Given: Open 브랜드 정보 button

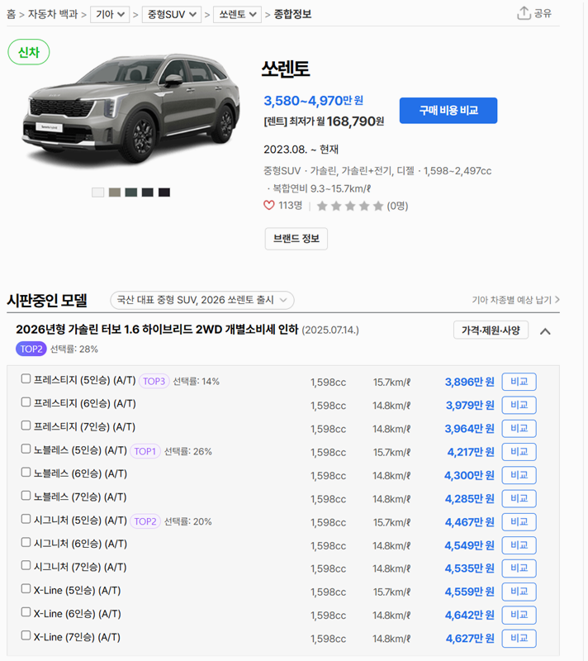Looking at the screenshot, I should (296, 239).
